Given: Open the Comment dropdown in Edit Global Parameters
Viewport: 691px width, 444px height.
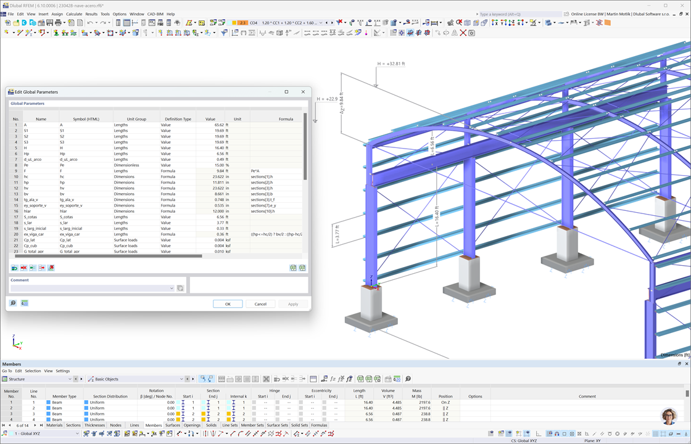Looking at the screenshot, I should pos(173,287).
